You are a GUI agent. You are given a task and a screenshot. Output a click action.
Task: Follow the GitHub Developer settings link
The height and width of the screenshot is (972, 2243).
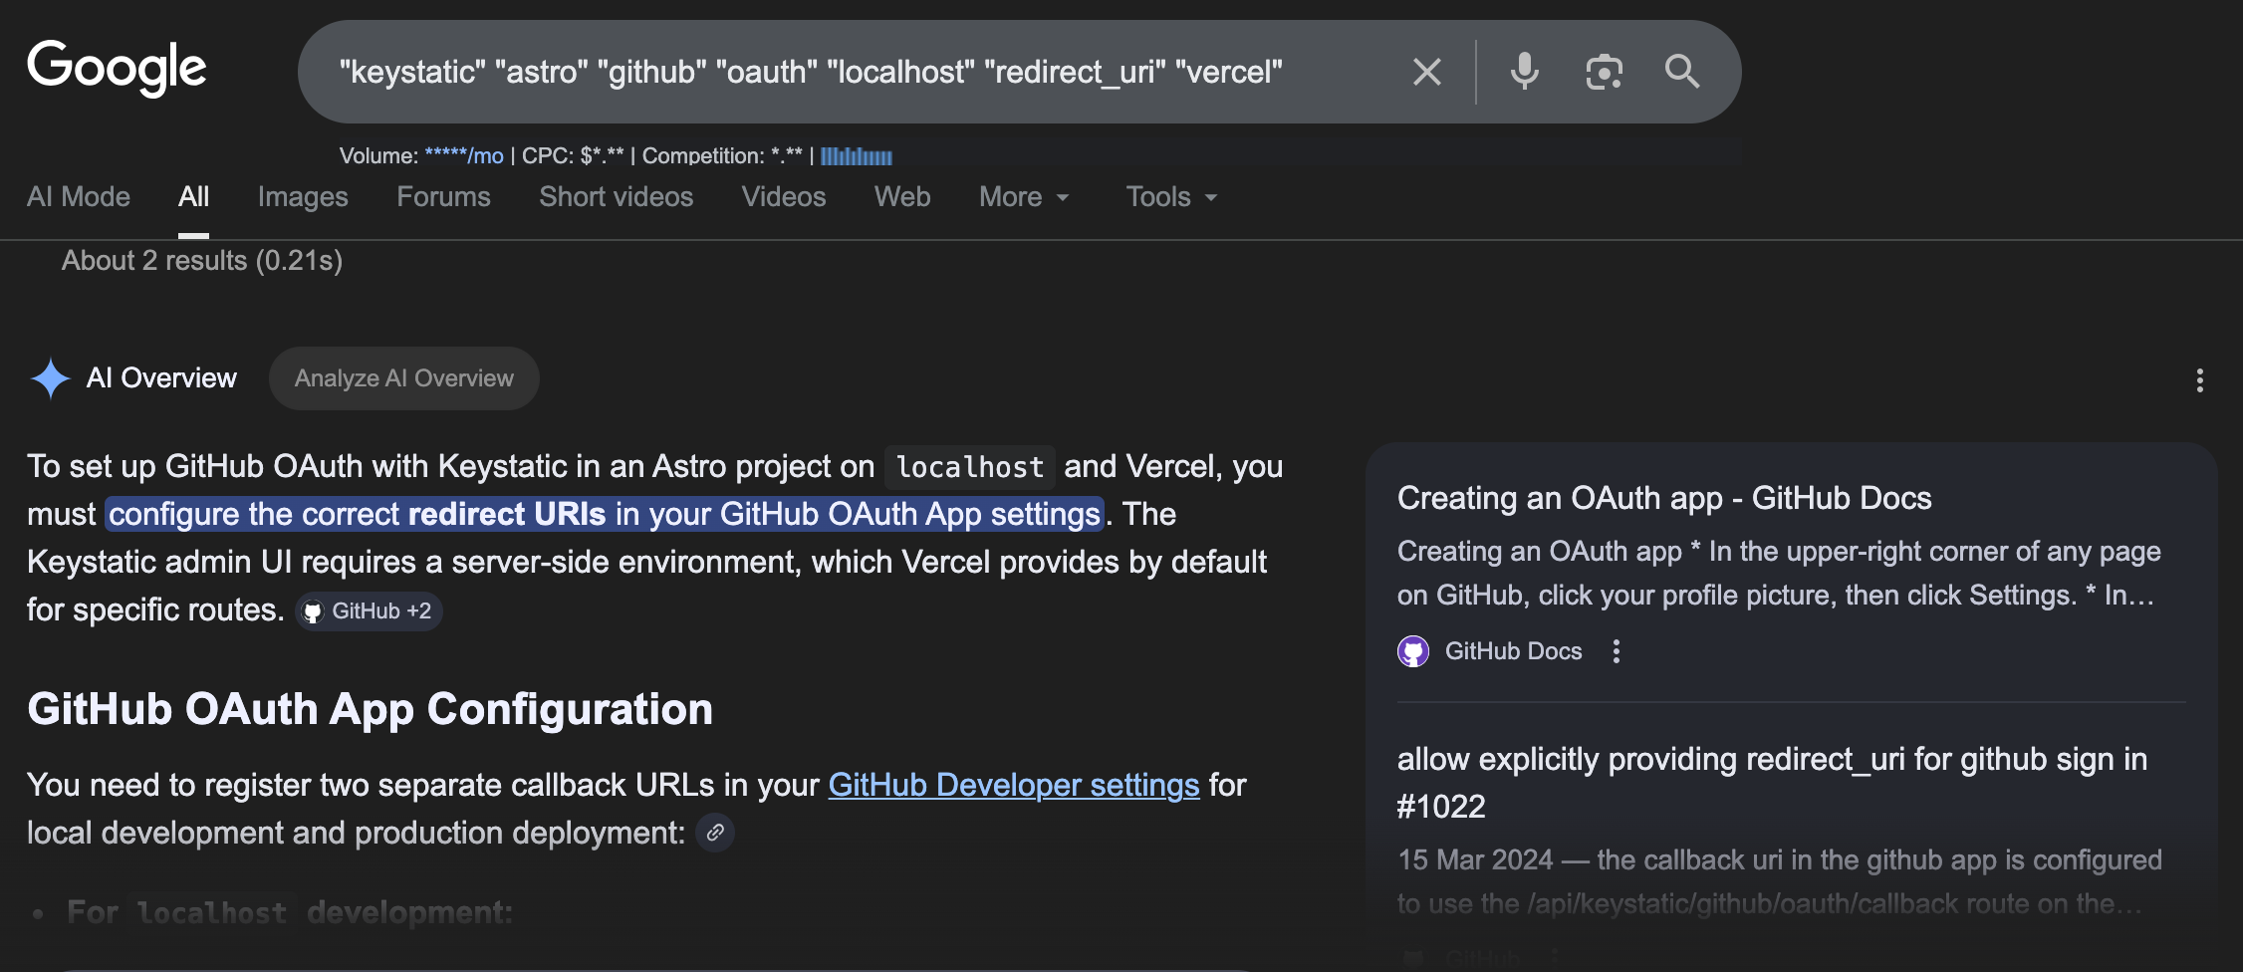[1014, 785]
